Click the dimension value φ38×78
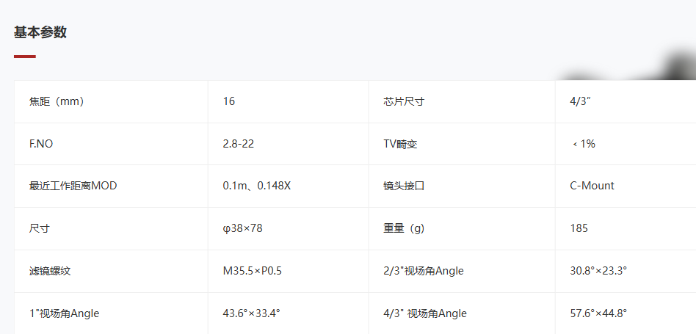The width and height of the screenshot is (696, 334). [242, 228]
